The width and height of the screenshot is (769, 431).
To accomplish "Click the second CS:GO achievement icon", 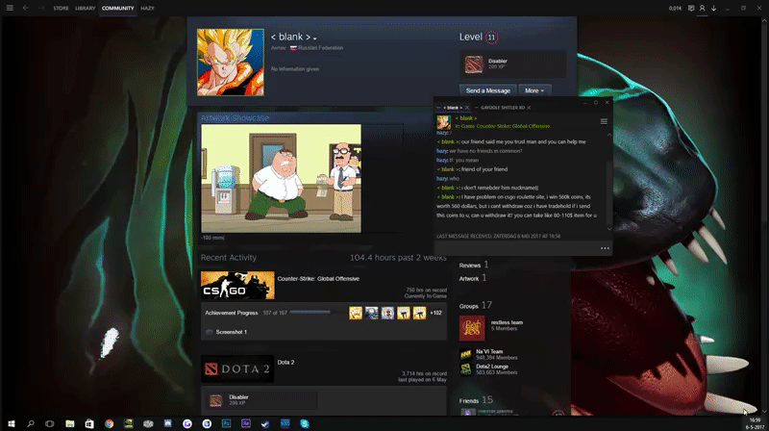I will coord(372,313).
